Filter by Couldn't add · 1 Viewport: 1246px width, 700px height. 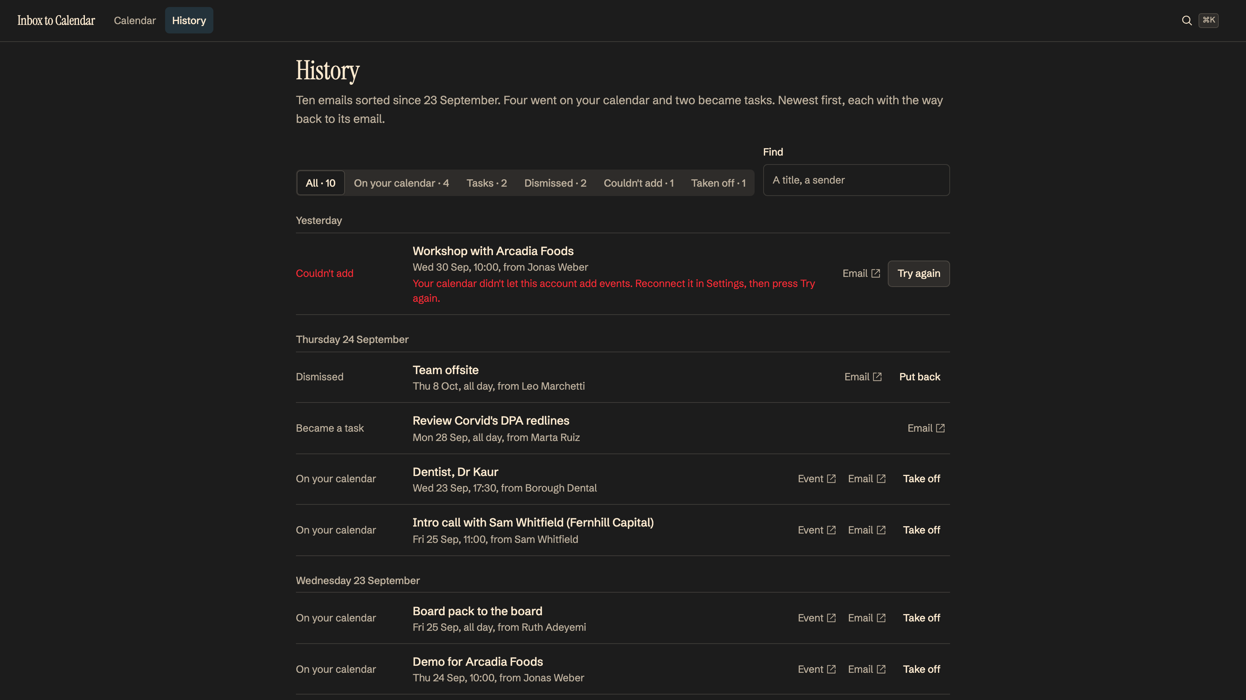(x=638, y=183)
